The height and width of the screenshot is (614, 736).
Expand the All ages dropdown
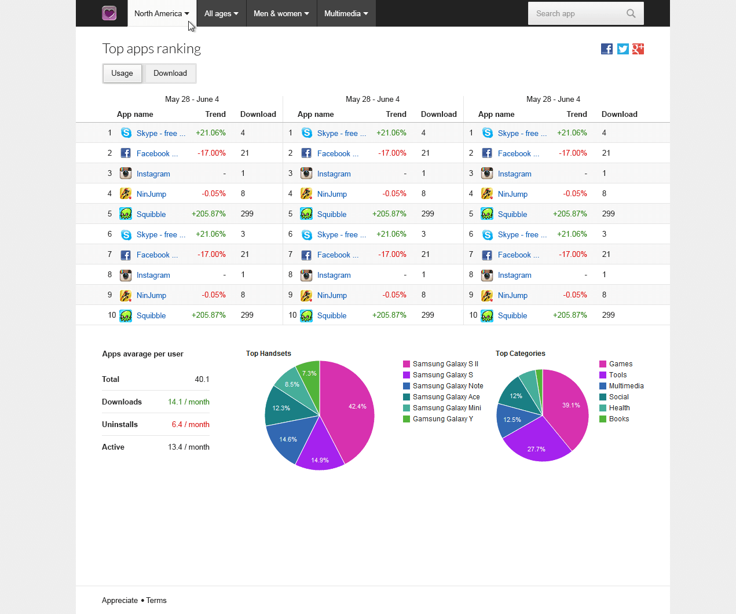click(221, 13)
